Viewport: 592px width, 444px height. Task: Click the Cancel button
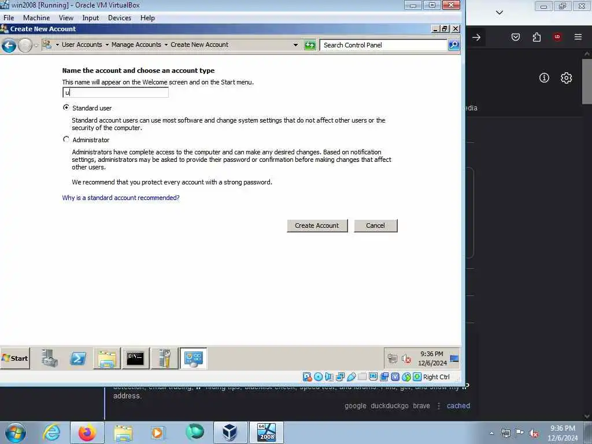point(375,225)
